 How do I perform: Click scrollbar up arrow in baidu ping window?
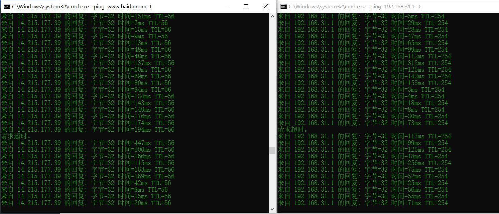click(x=272, y=16)
